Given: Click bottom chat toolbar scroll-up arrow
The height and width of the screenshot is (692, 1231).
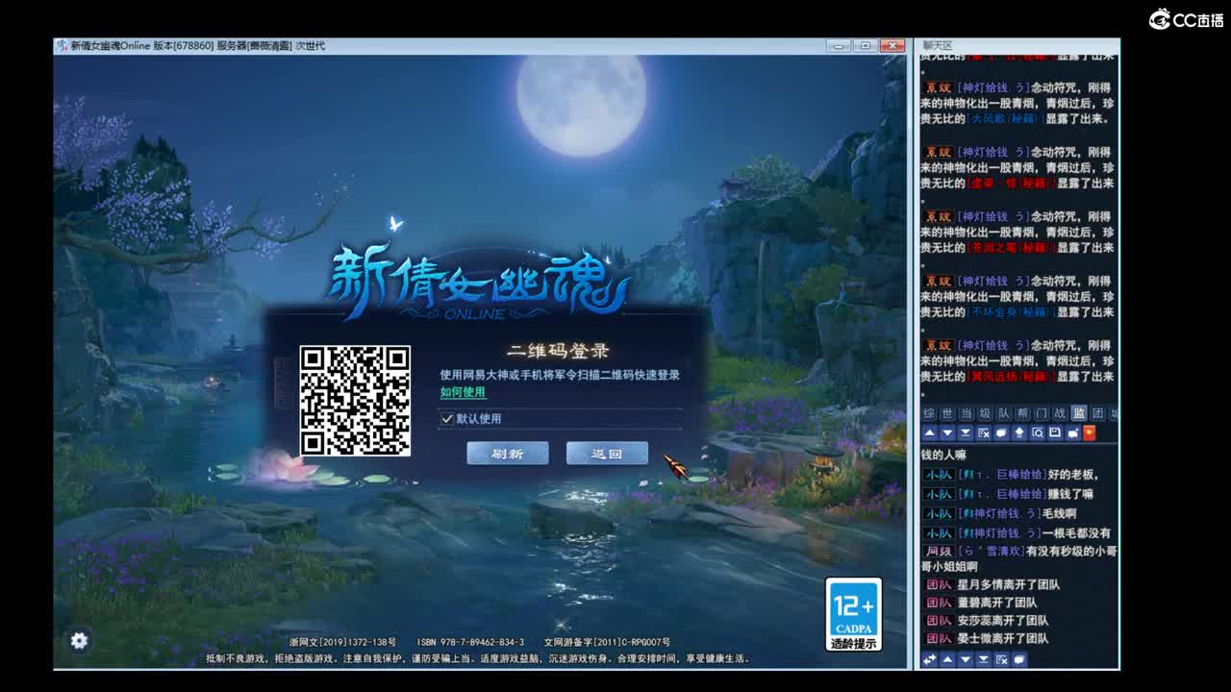Looking at the screenshot, I should click(x=947, y=659).
